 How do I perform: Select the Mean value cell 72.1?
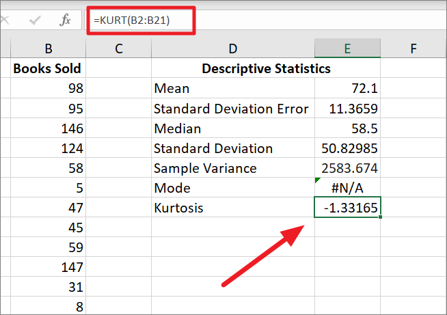tap(347, 88)
